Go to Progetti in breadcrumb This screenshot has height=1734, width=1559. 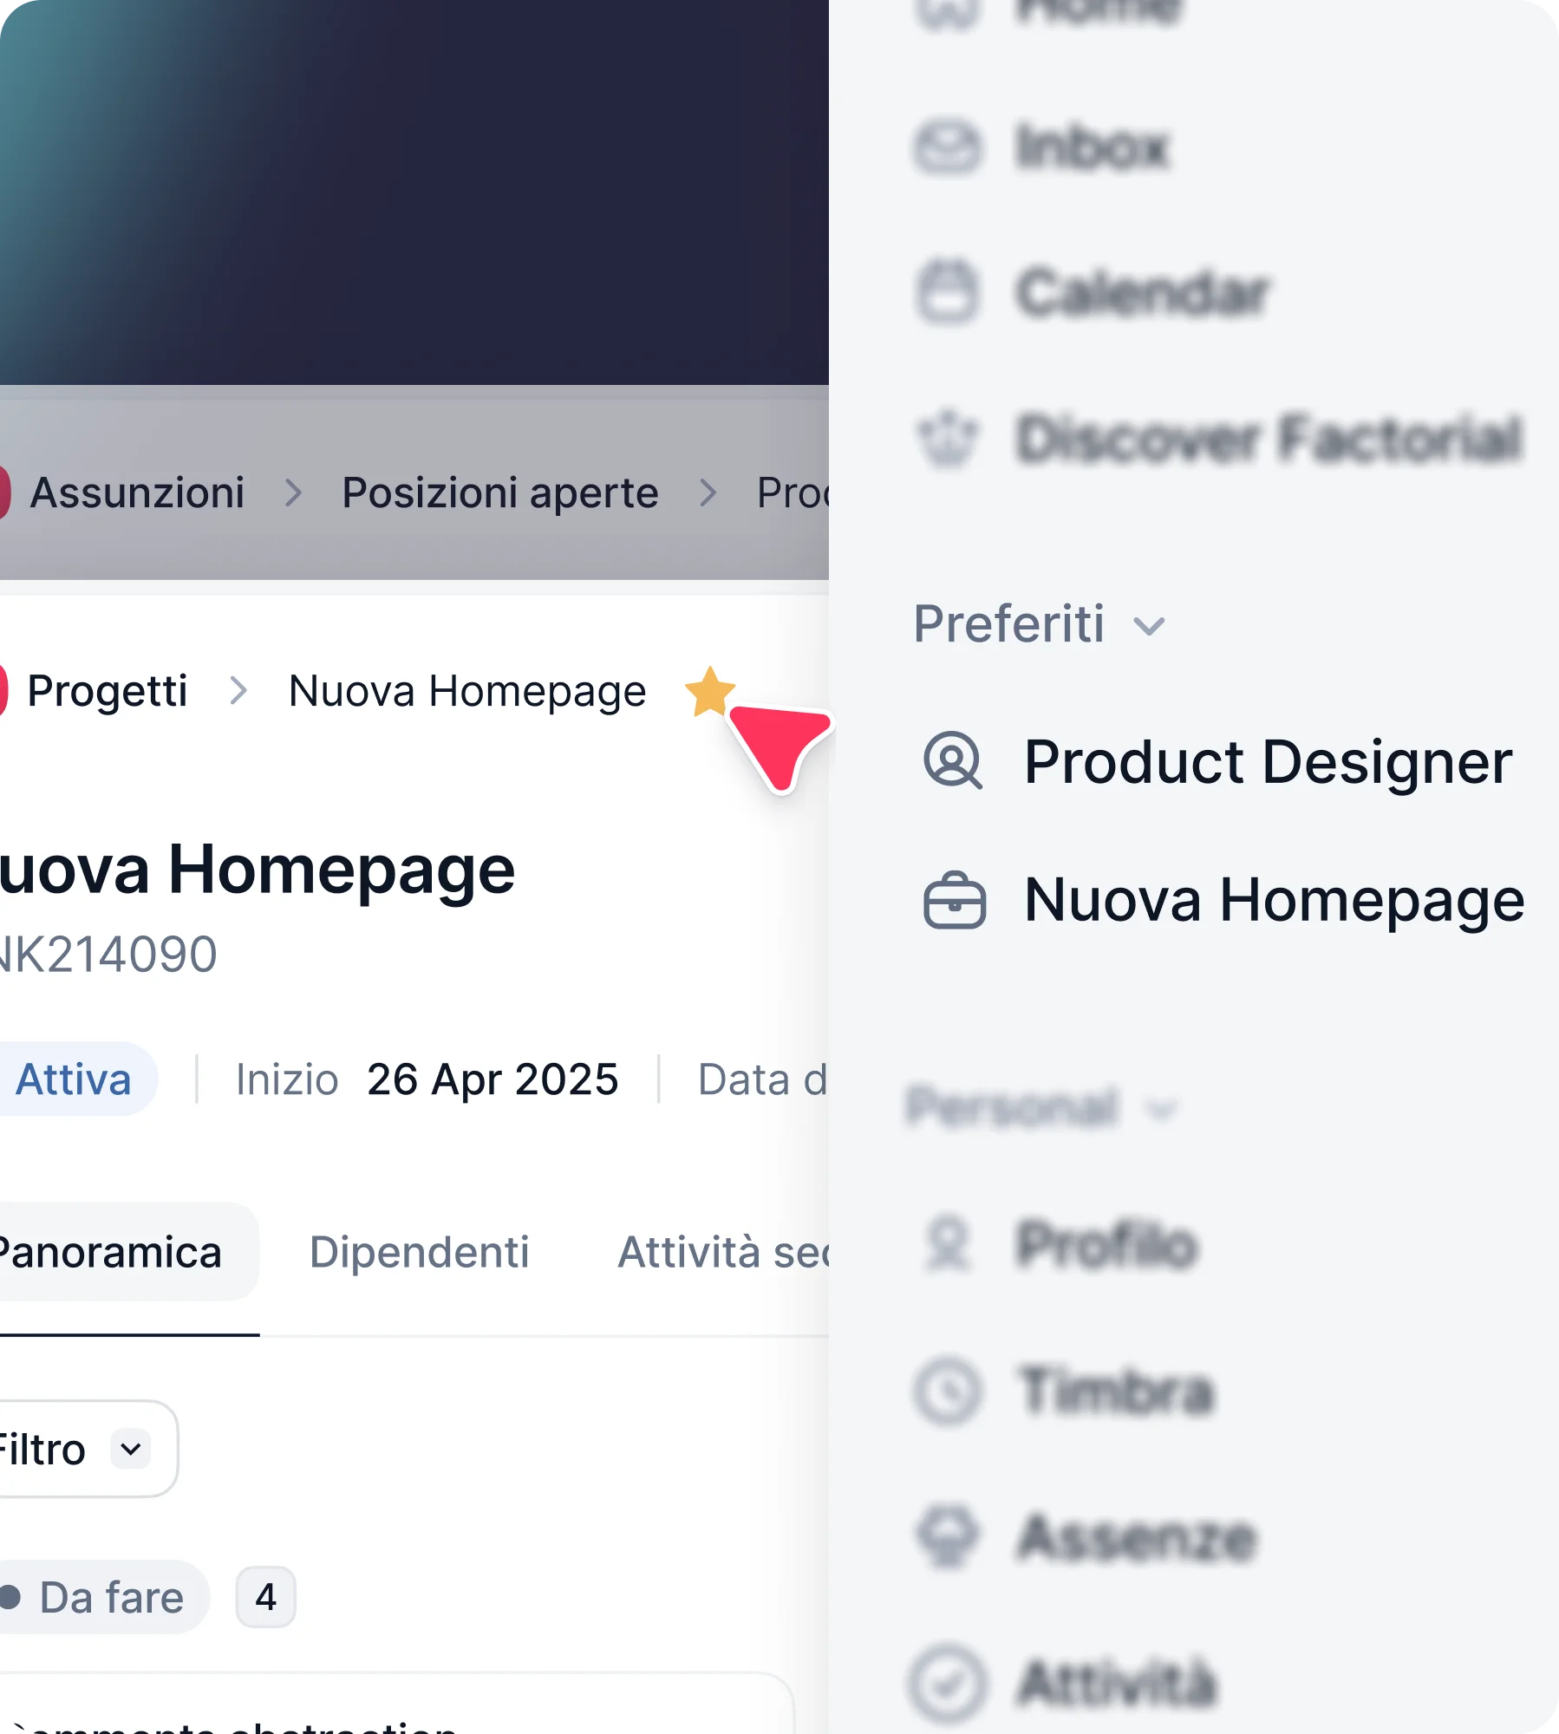(107, 691)
